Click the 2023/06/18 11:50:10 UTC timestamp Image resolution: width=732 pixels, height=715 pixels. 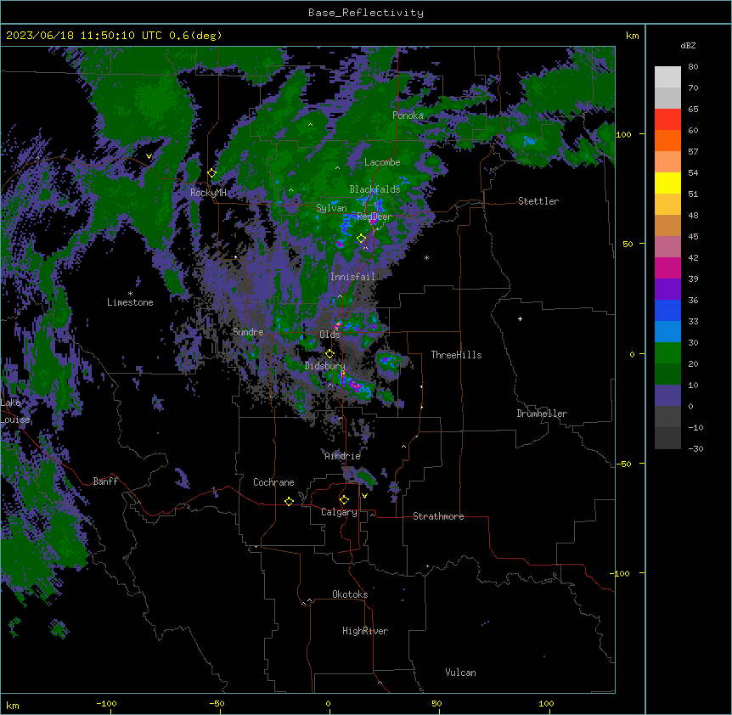(83, 36)
